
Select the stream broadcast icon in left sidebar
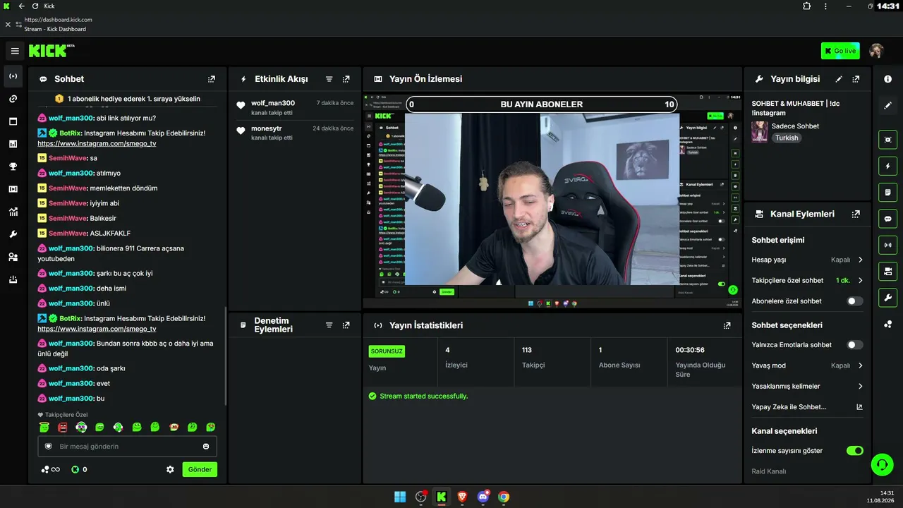13,76
